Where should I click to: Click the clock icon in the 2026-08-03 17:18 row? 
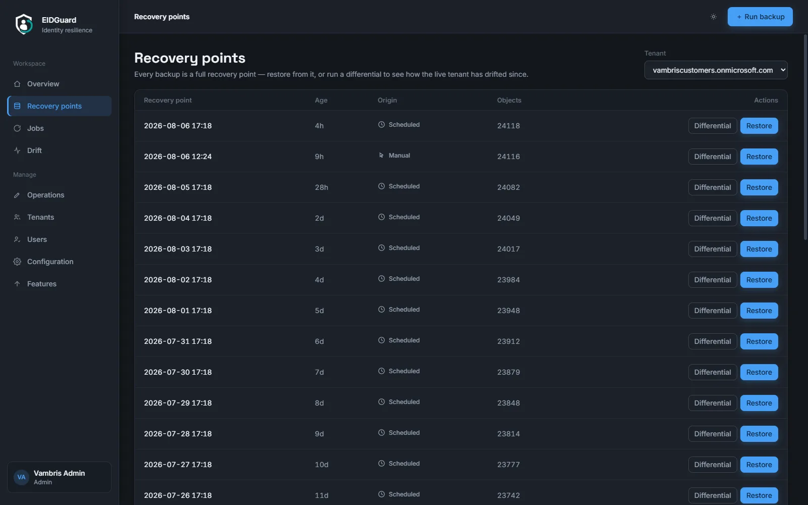[382, 248]
